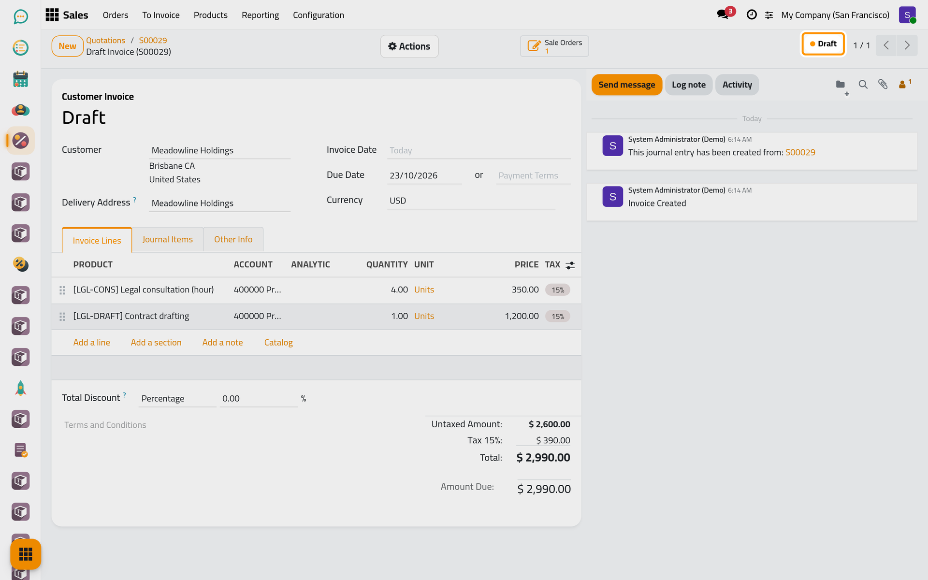Open the Orders menu

(x=116, y=15)
